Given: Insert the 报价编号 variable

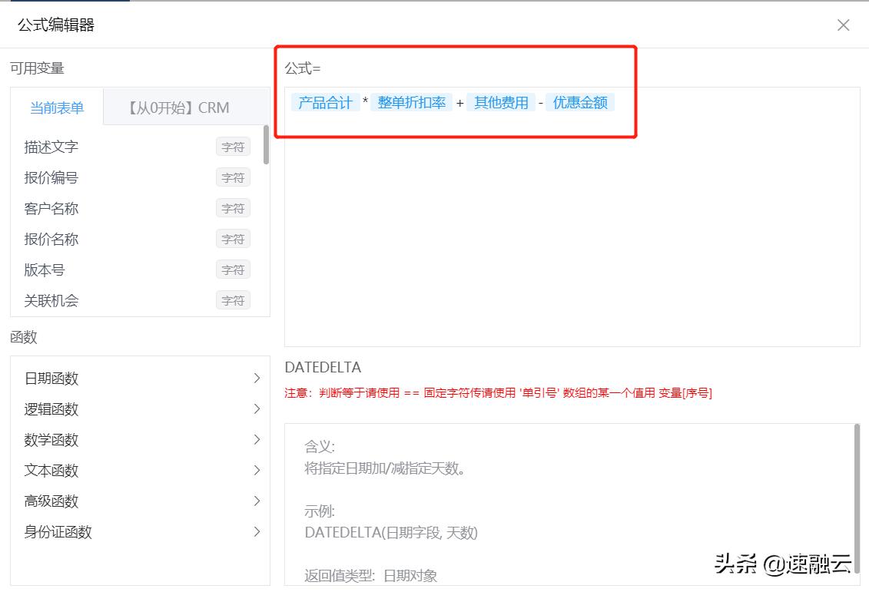Looking at the screenshot, I should 51,177.
